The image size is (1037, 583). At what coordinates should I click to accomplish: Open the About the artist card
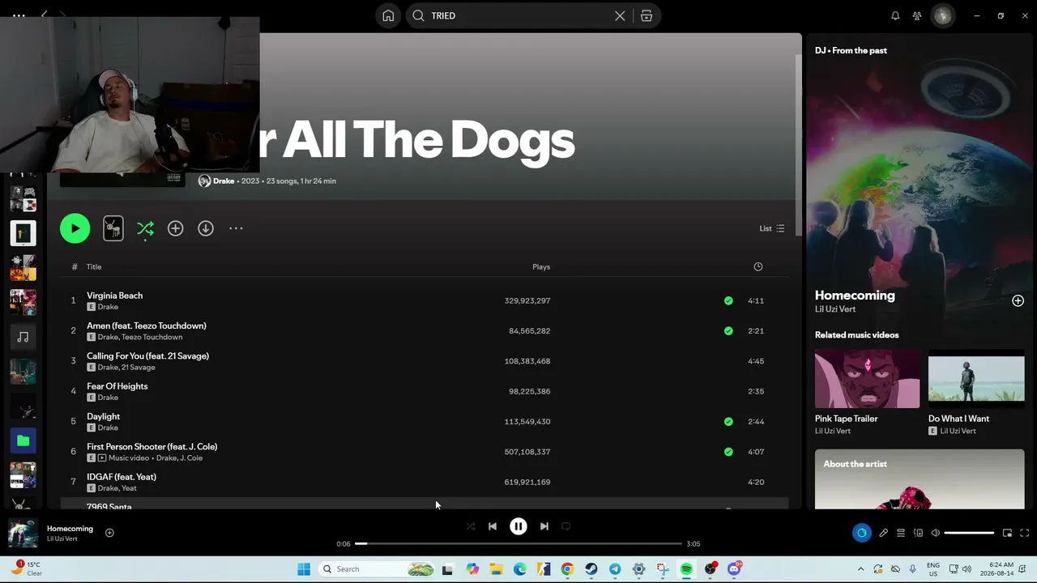click(920, 479)
